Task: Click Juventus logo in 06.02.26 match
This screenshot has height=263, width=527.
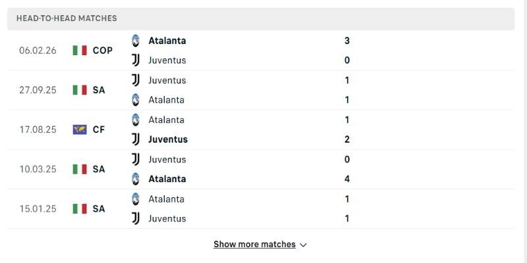Action: [136, 60]
